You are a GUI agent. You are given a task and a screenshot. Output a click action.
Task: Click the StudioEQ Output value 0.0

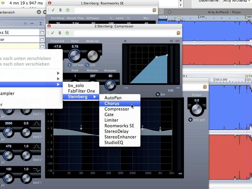[197, 100]
